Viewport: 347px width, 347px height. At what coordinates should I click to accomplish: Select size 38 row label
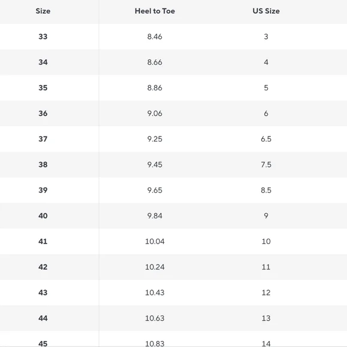click(43, 165)
